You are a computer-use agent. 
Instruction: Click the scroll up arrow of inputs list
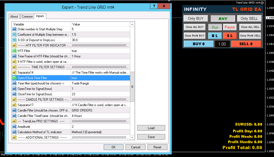tap(132, 24)
